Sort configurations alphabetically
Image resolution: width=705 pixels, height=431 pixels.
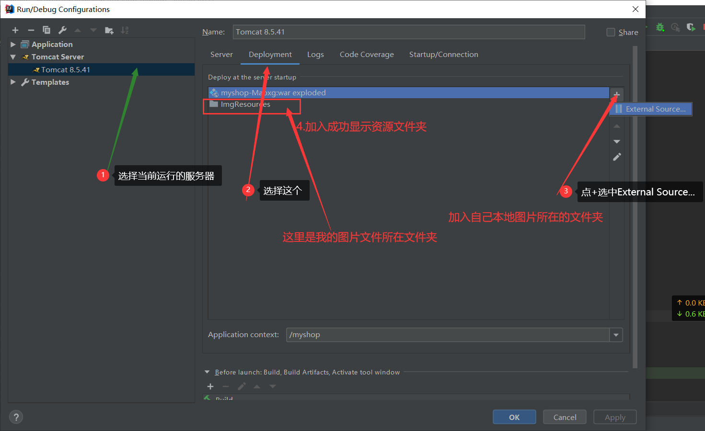click(x=125, y=30)
